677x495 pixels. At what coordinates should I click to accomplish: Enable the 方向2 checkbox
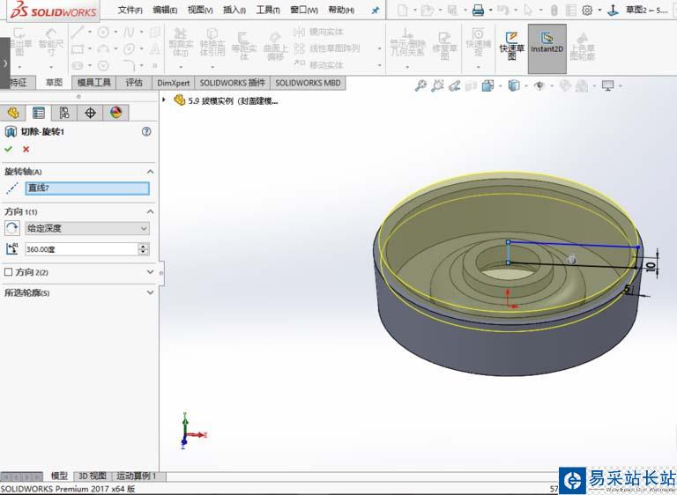click(x=8, y=272)
